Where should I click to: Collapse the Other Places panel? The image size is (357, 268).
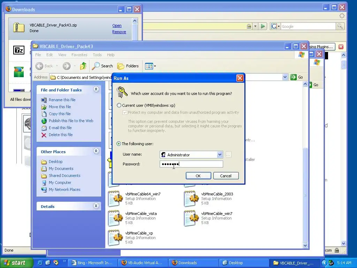click(x=96, y=151)
